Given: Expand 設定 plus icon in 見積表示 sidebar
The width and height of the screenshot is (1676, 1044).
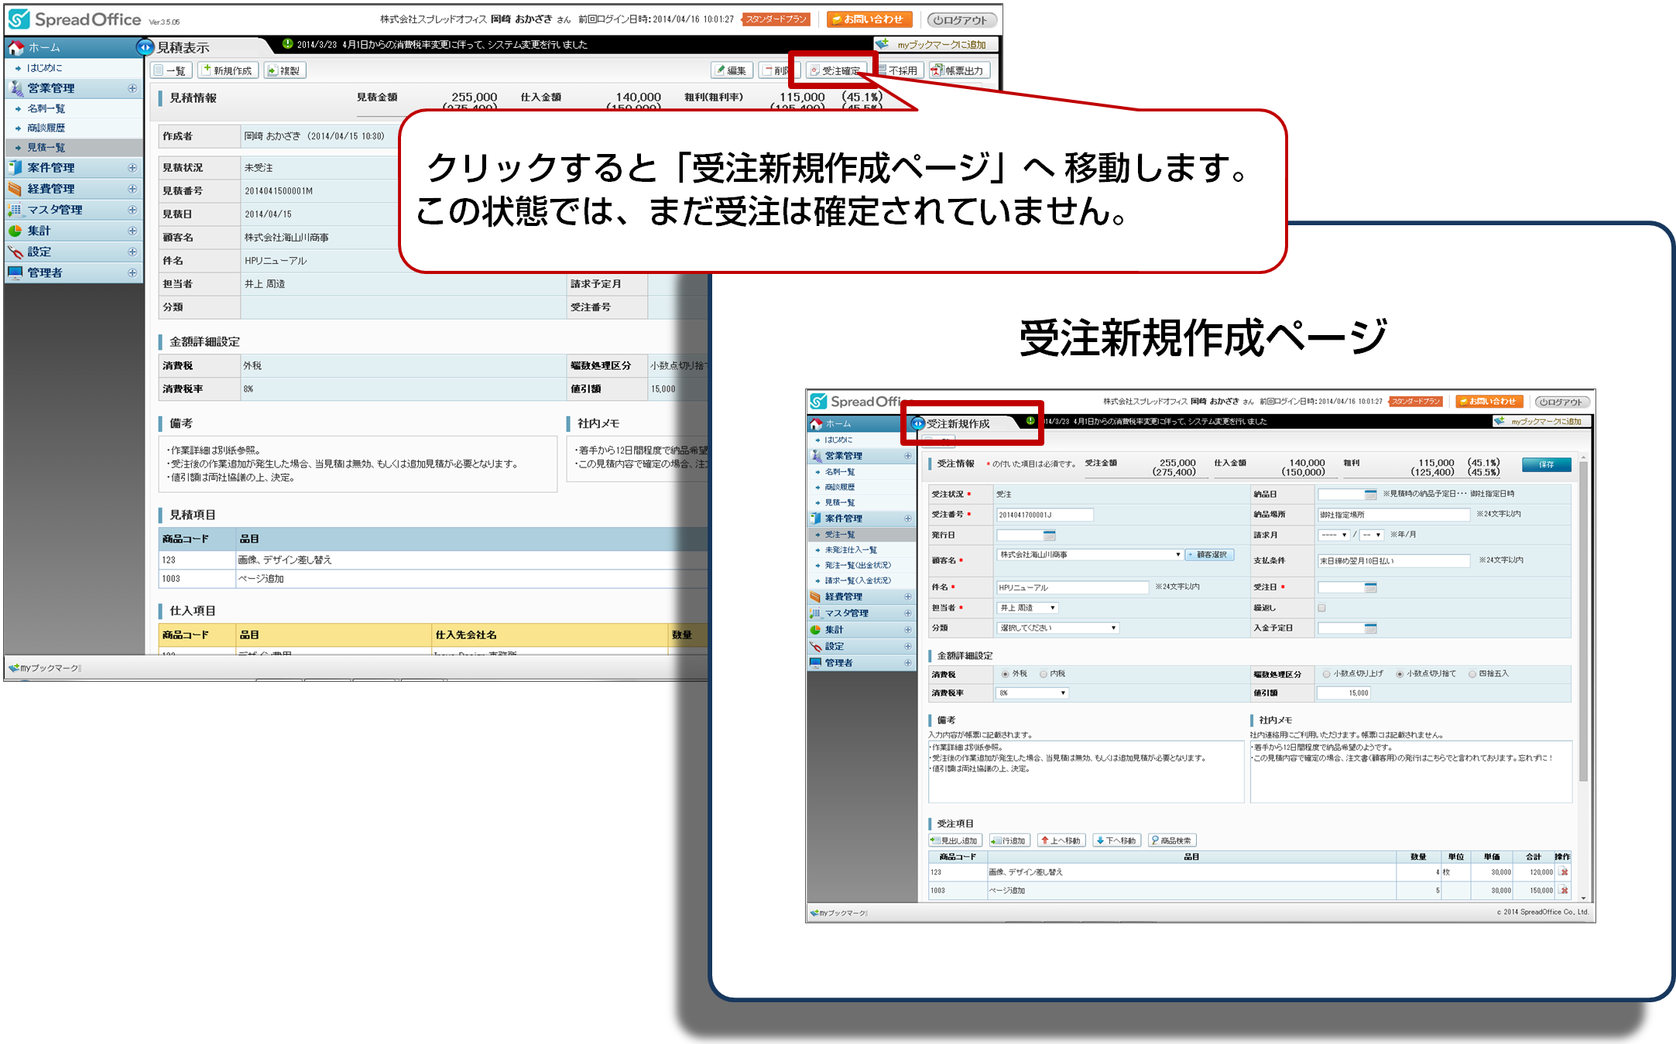Looking at the screenshot, I should click(x=132, y=252).
